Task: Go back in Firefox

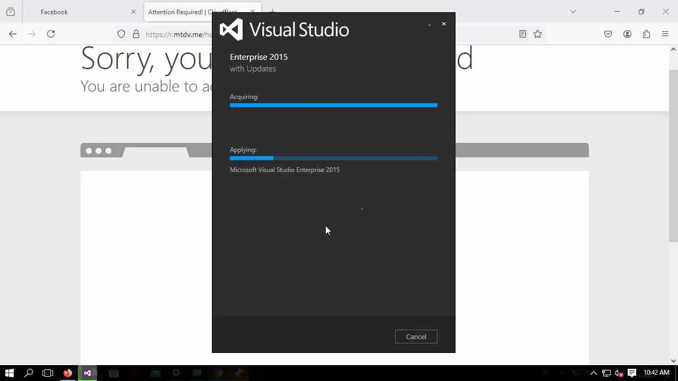Action: coord(13,34)
